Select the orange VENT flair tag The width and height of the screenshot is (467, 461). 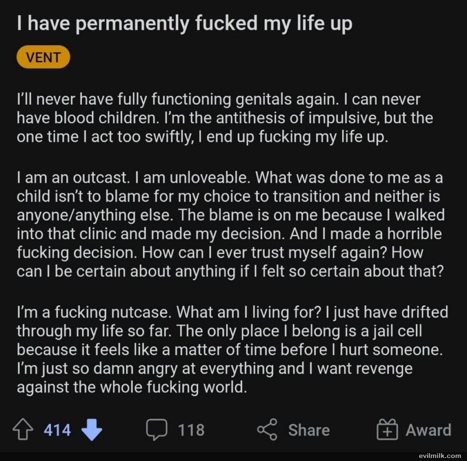click(x=43, y=57)
